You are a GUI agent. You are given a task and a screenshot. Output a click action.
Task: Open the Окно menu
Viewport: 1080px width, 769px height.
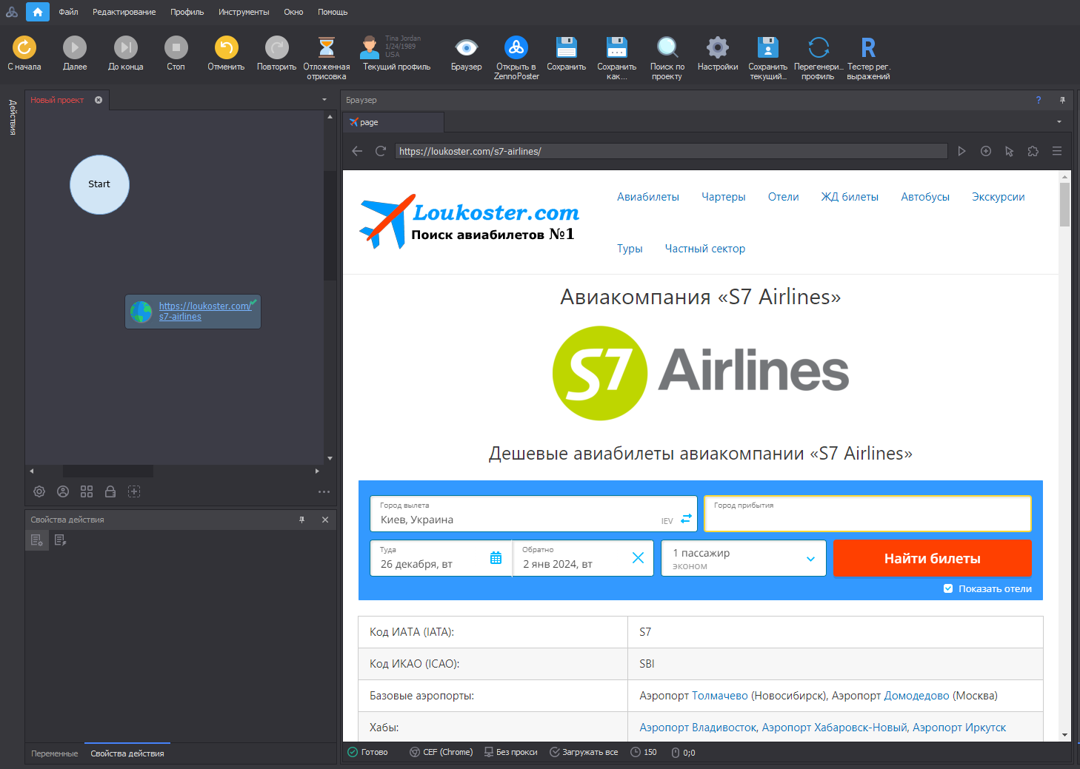pos(293,12)
